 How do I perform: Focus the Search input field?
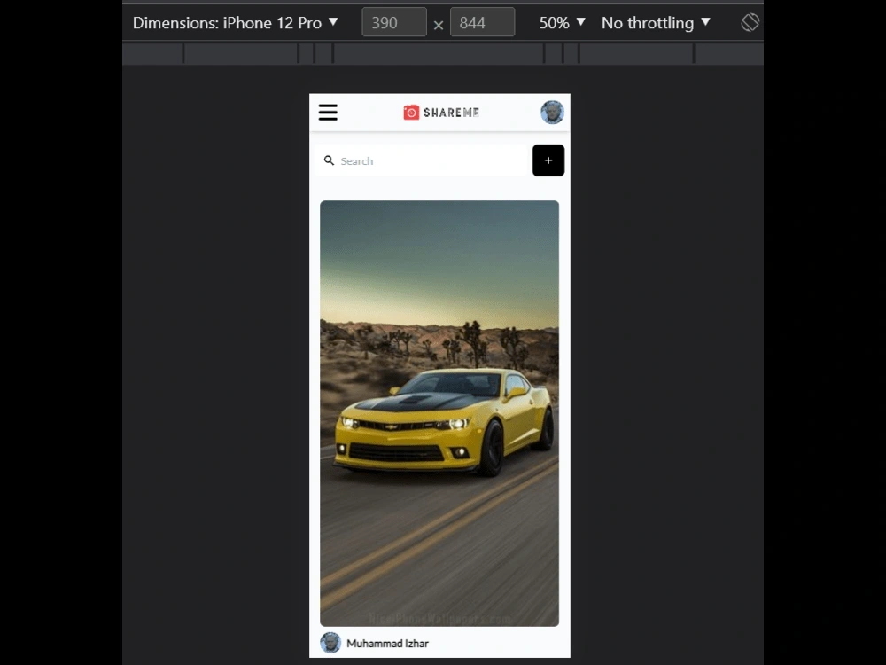[x=422, y=160]
